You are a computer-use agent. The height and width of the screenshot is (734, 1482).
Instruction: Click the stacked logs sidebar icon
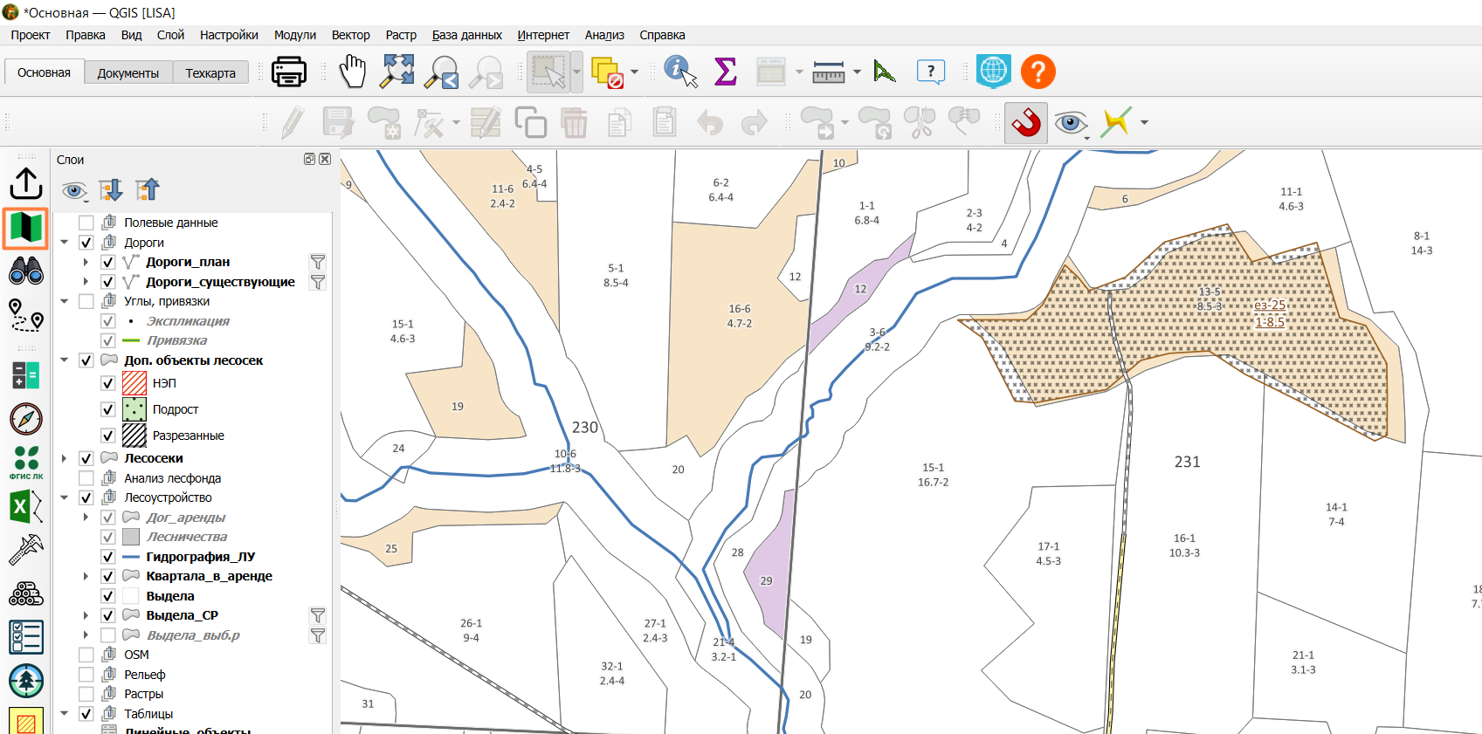coord(26,593)
